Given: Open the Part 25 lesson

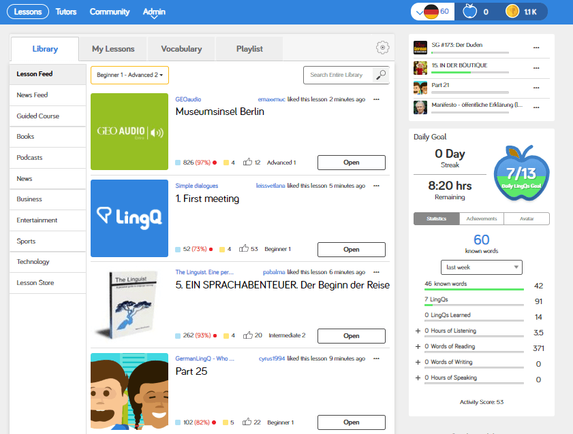Looking at the screenshot, I should [351, 422].
